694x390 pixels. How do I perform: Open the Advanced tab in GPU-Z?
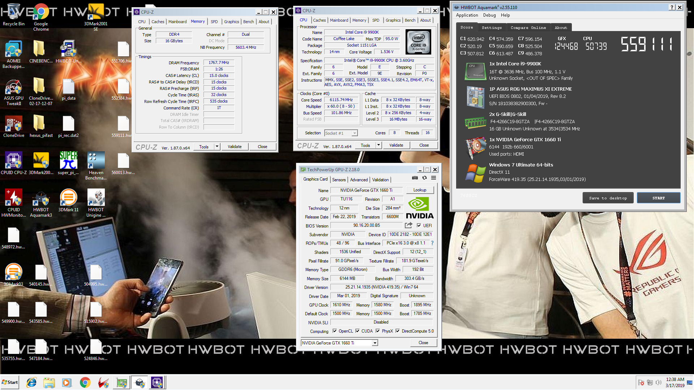pyautogui.click(x=359, y=180)
